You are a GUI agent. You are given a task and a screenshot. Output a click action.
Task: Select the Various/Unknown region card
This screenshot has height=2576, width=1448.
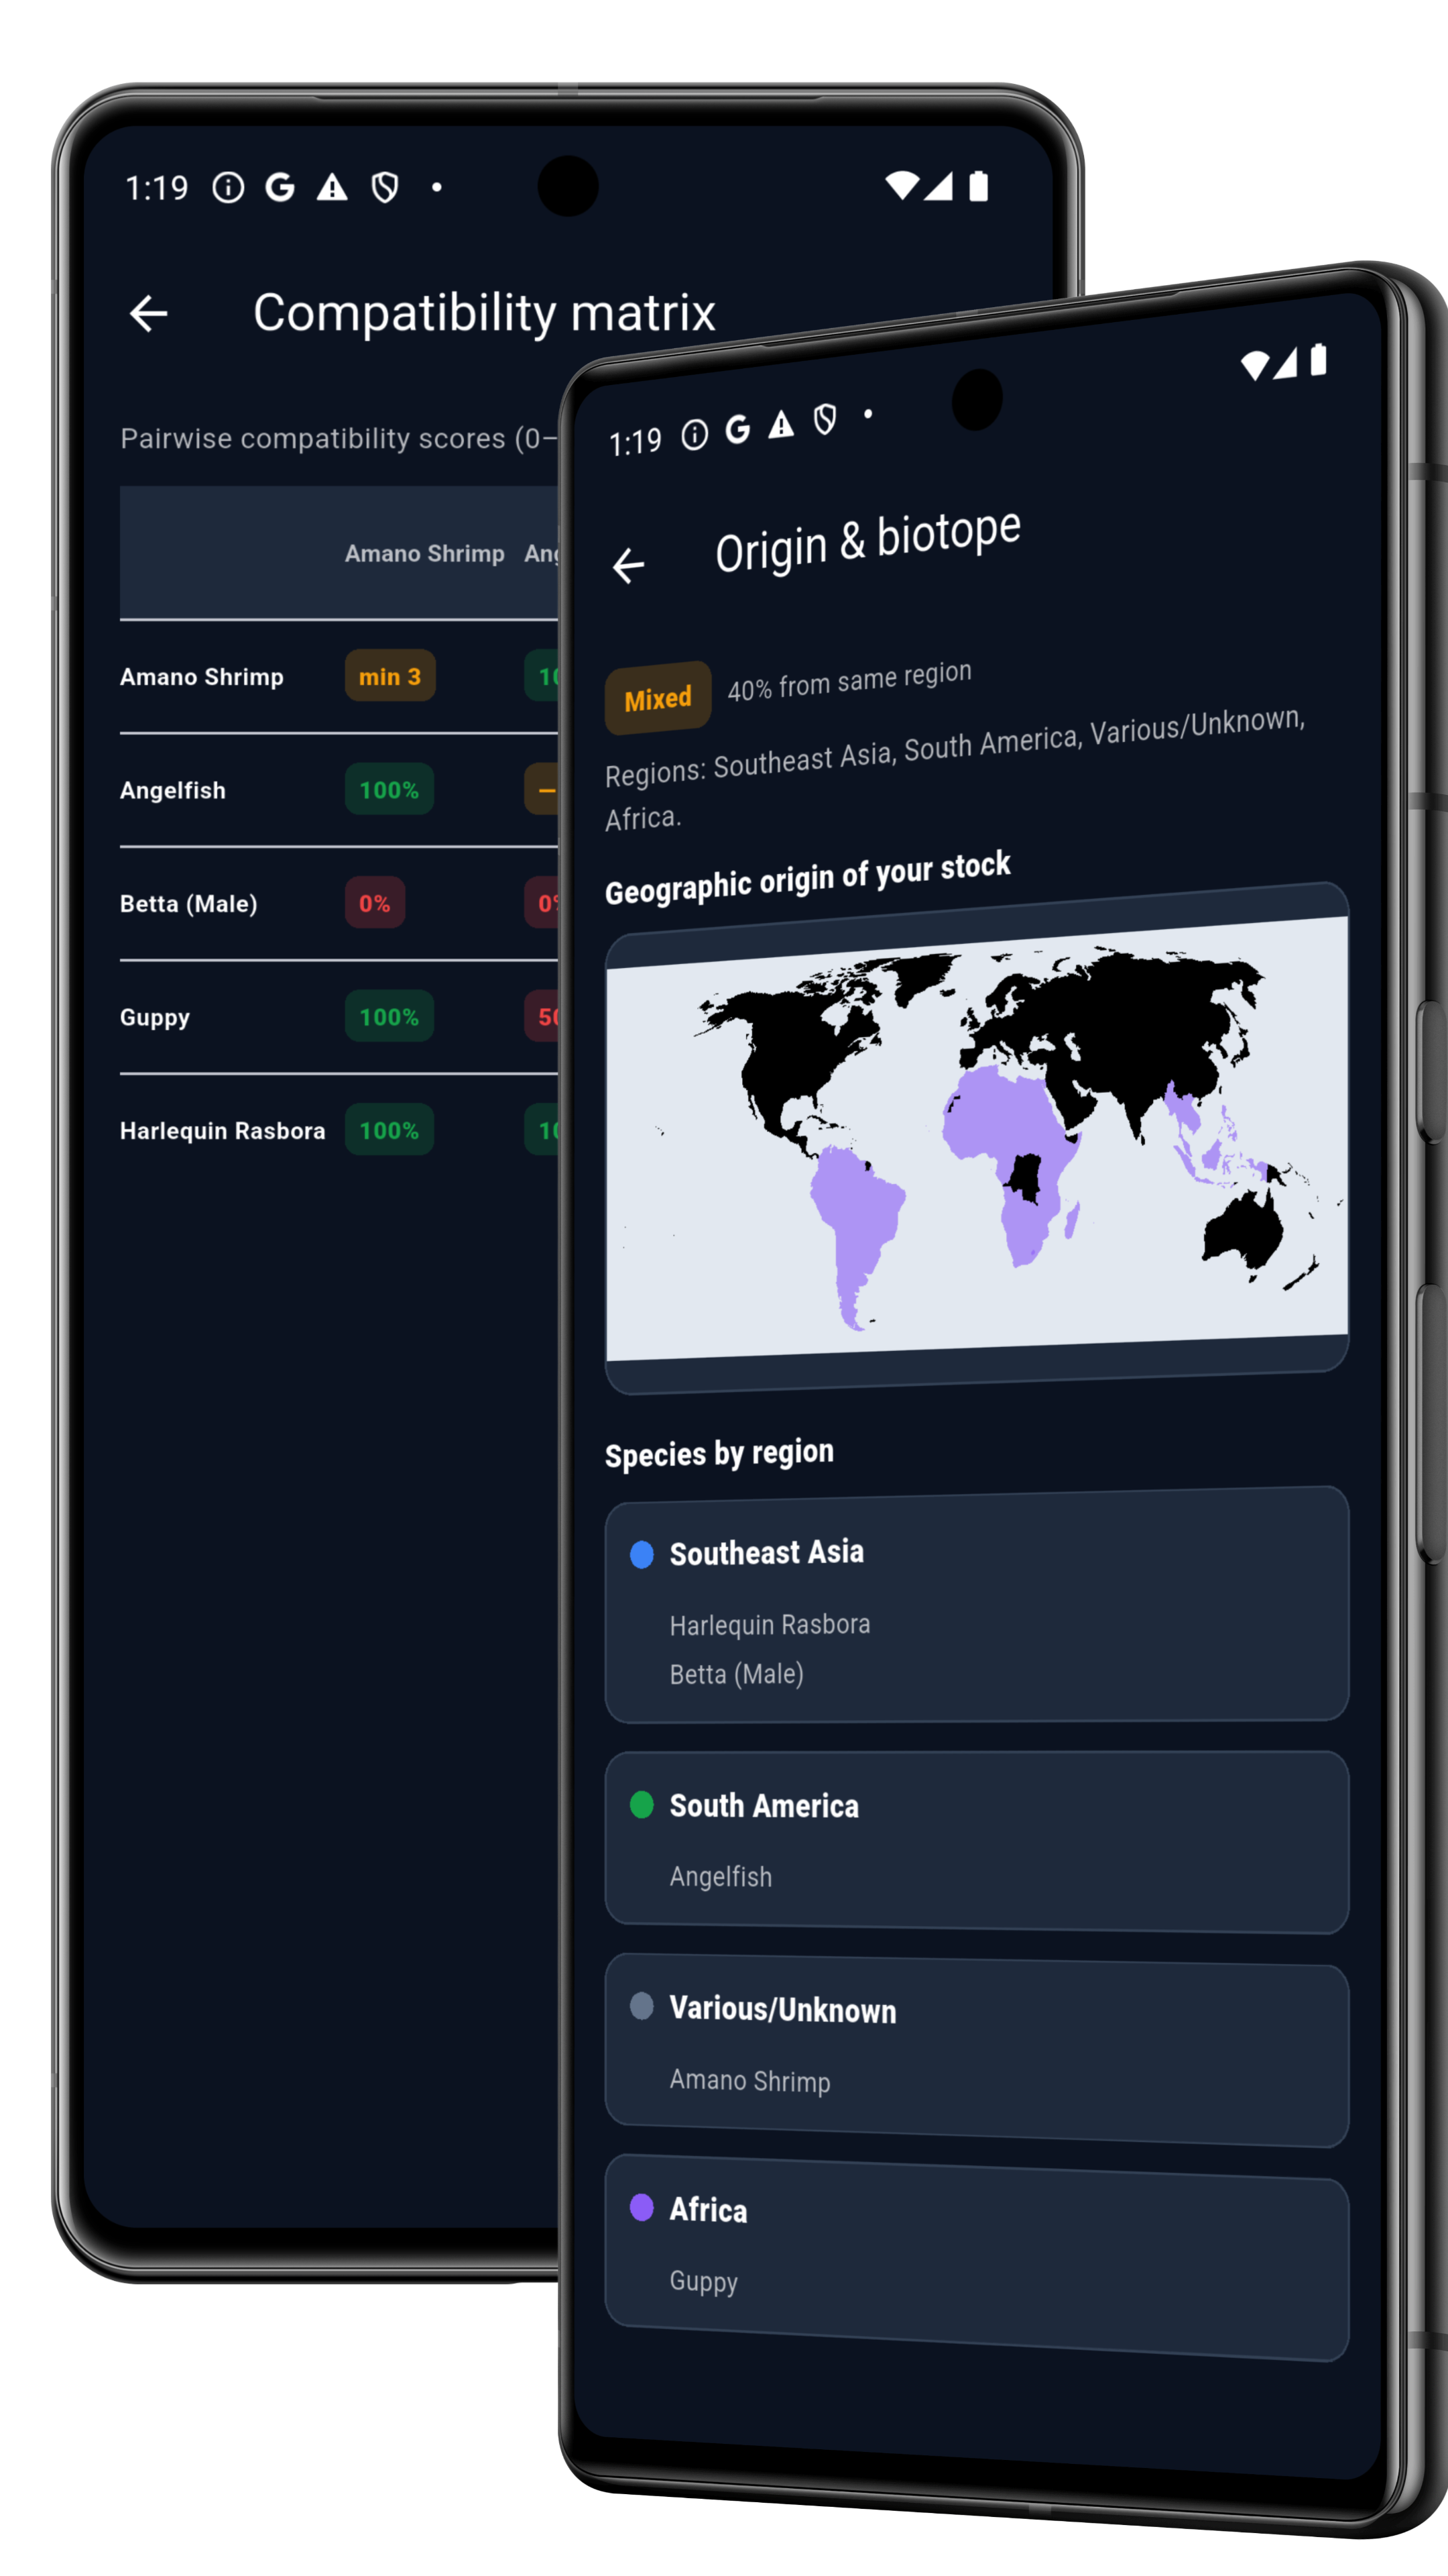point(976,2048)
